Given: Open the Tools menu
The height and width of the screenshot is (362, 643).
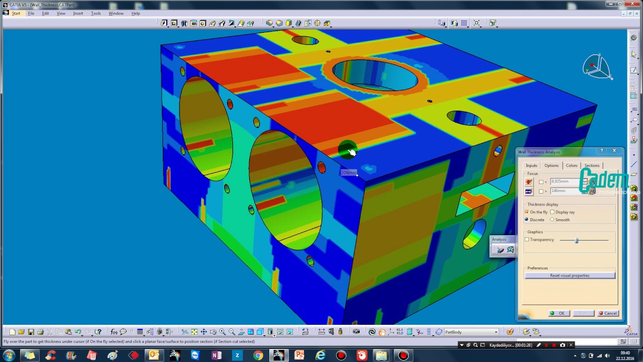Looking at the screenshot, I should (x=95, y=14).
